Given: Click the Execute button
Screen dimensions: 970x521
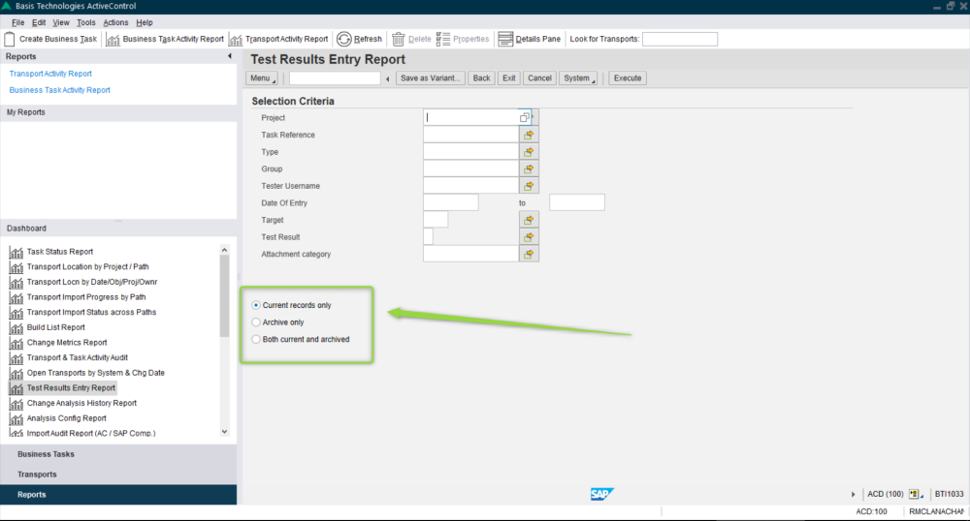Looking at the screenshot, I should click(628, 78).
